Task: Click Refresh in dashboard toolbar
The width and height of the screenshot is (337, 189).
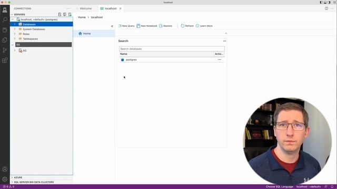Action: pyautogui.click(x=187, y=26)
